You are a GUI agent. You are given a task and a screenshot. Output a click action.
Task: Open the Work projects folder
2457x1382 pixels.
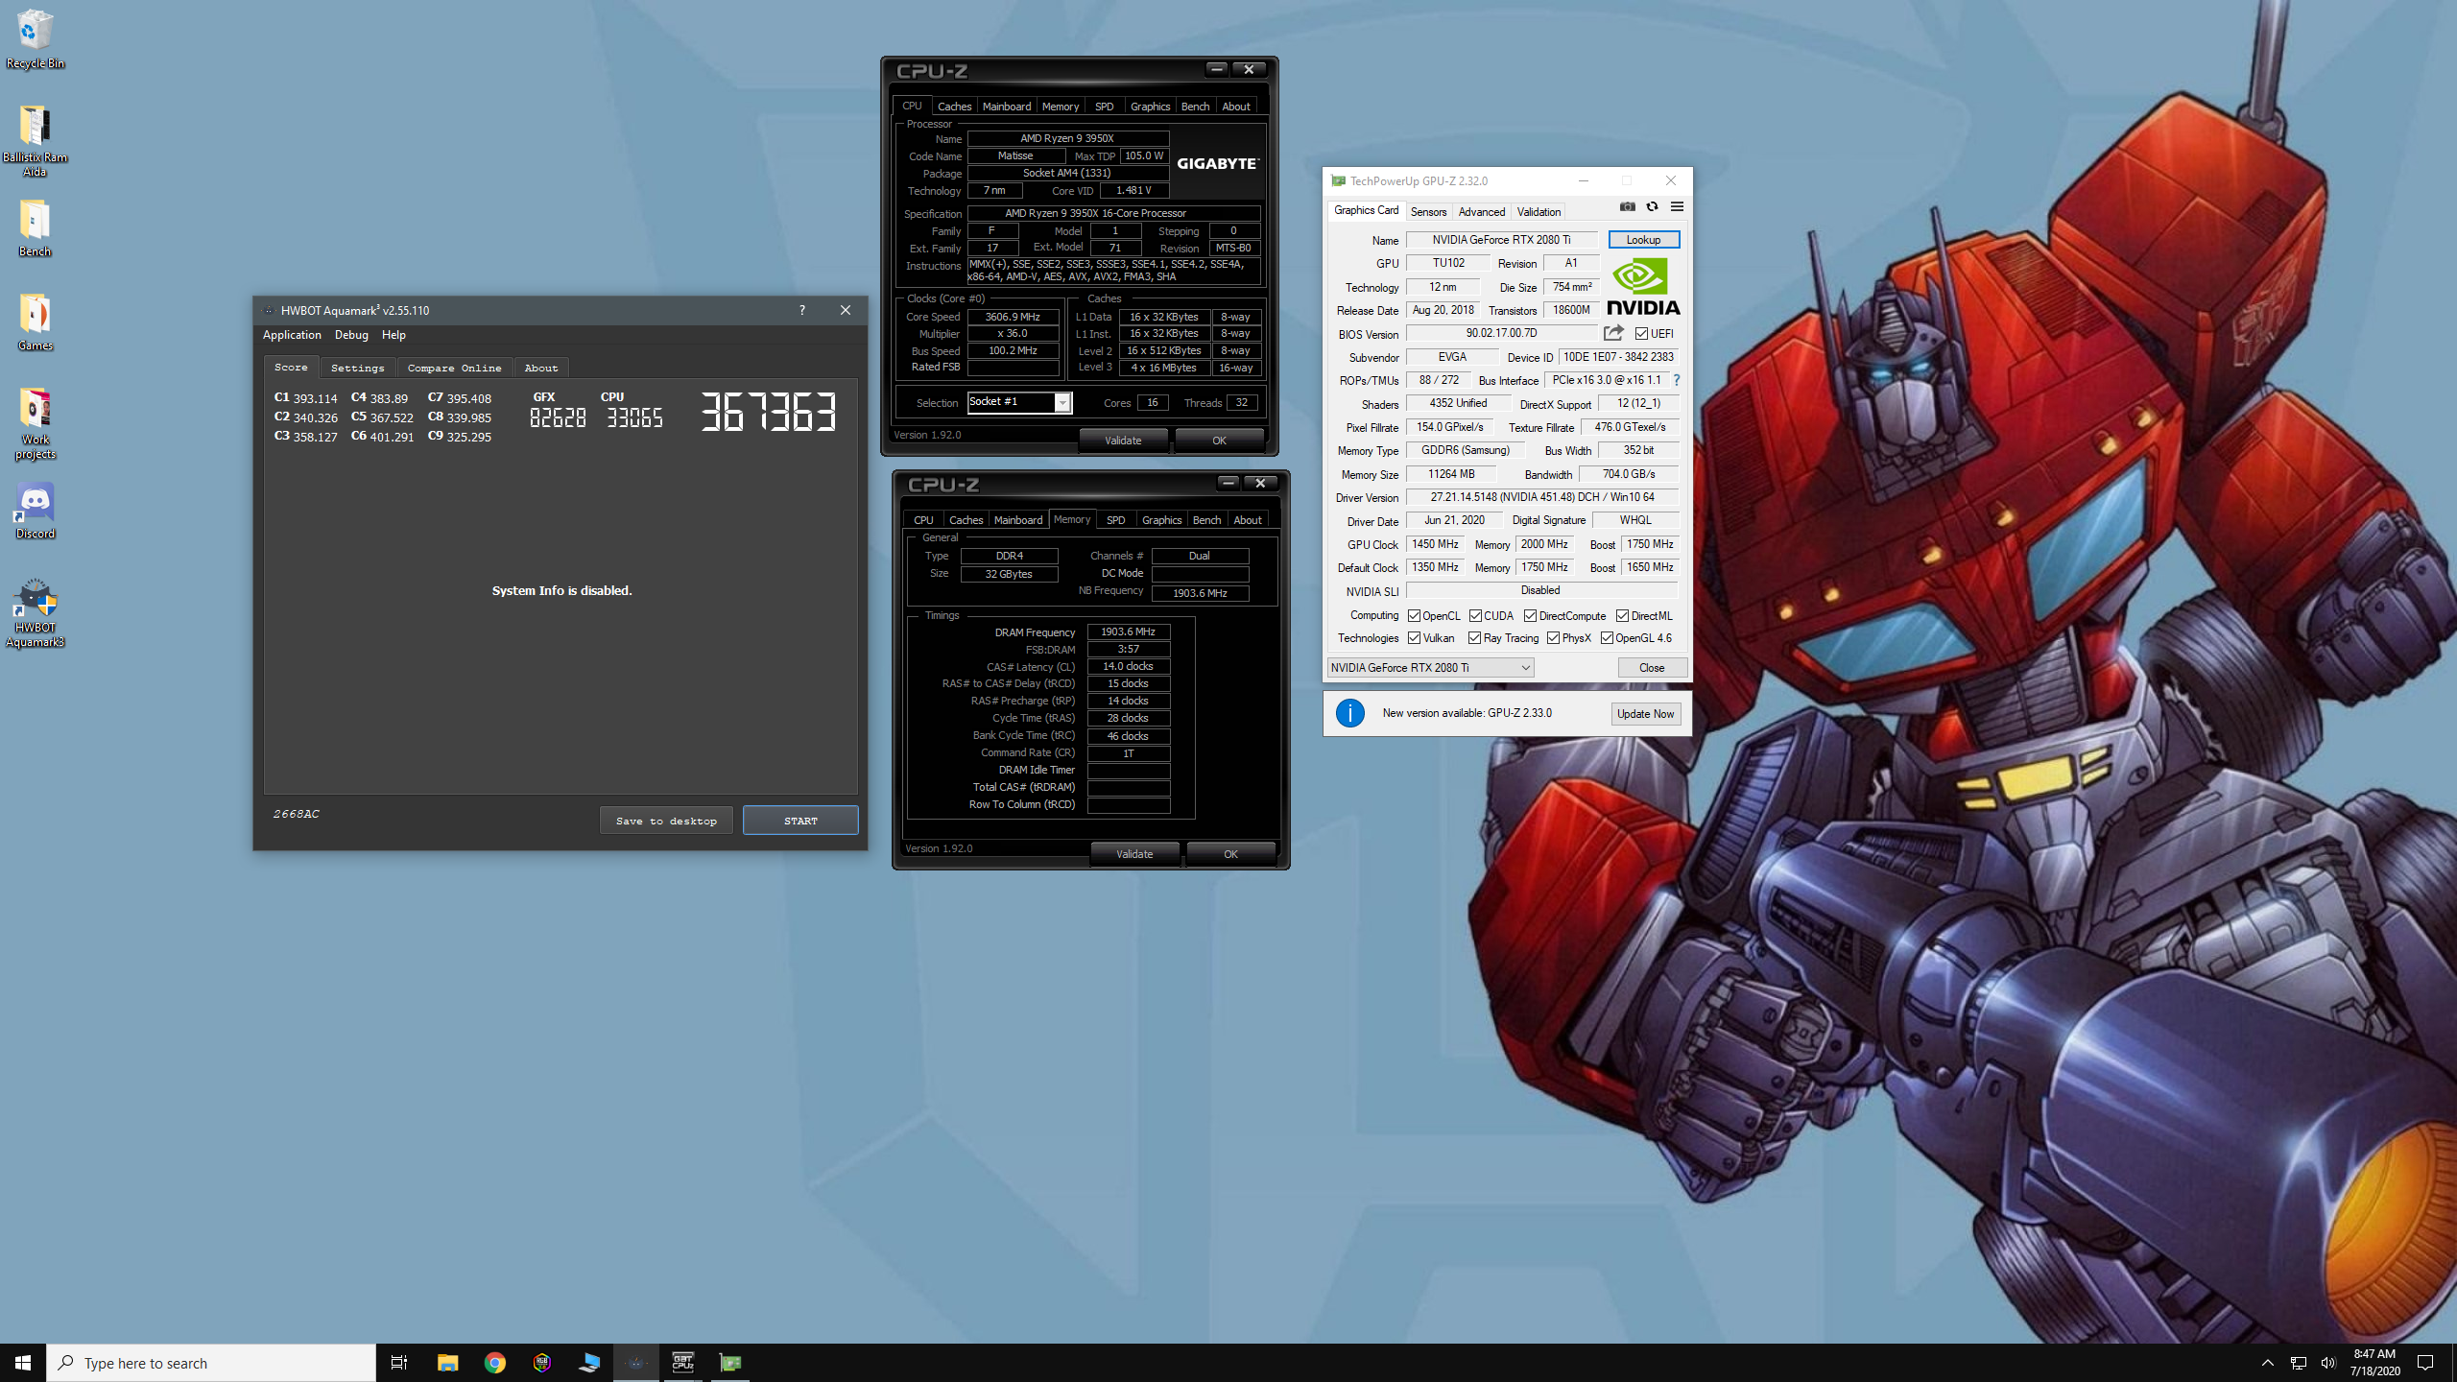click(x=35, y=423)
